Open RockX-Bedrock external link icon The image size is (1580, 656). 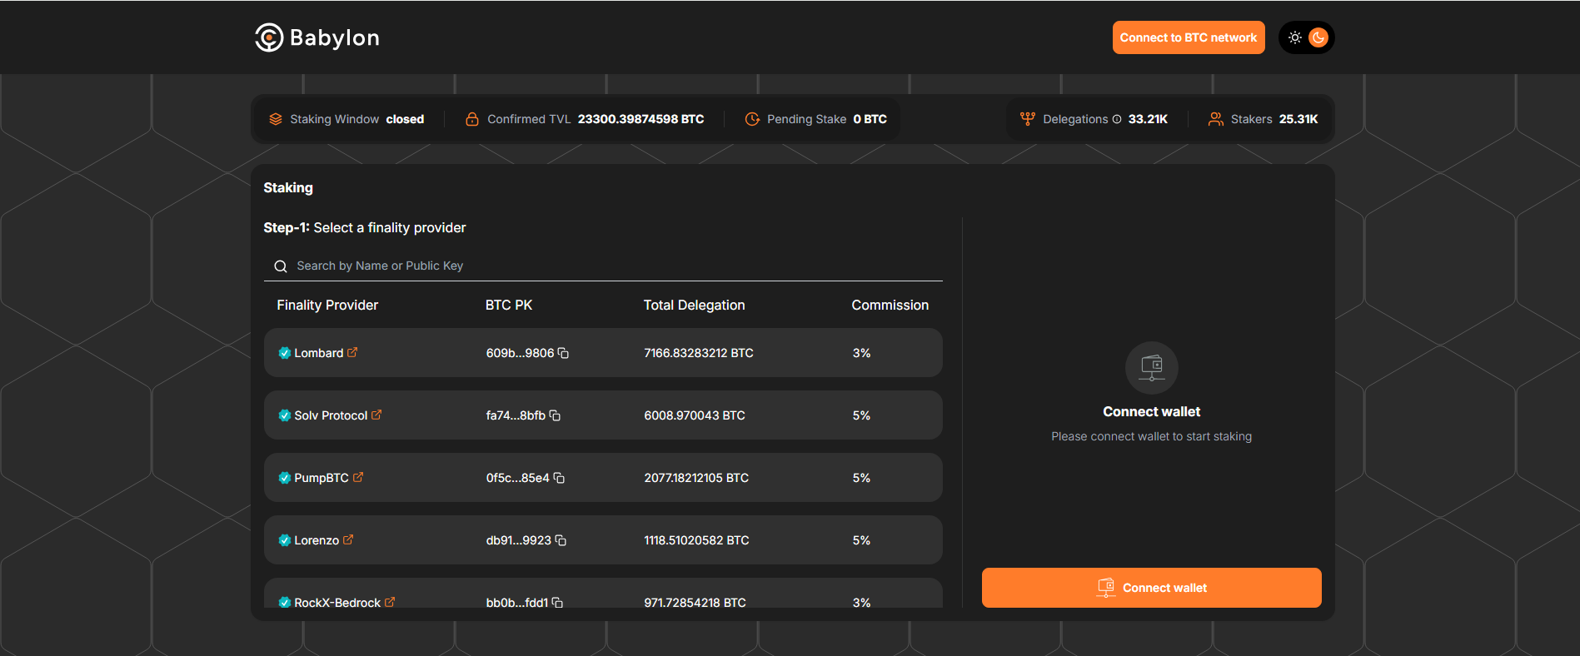(390, 602)
